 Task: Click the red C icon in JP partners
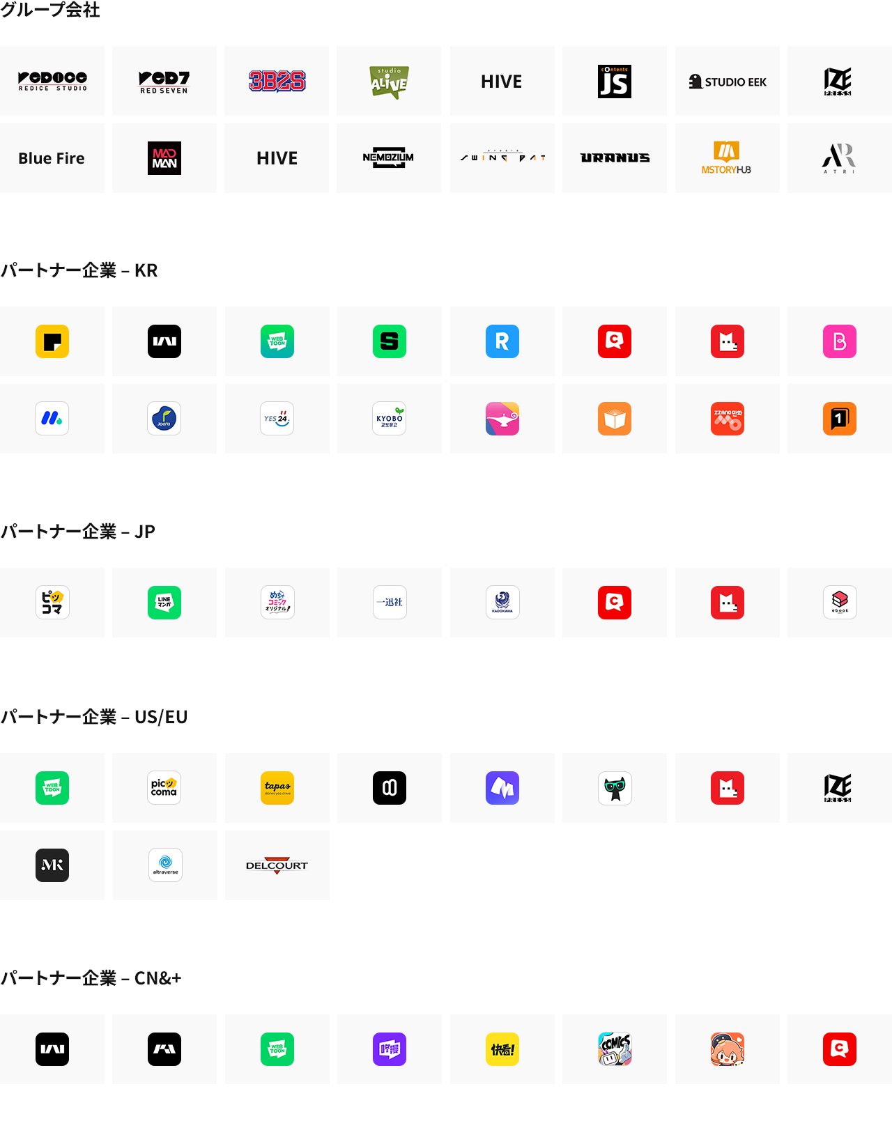pos(615,603)
